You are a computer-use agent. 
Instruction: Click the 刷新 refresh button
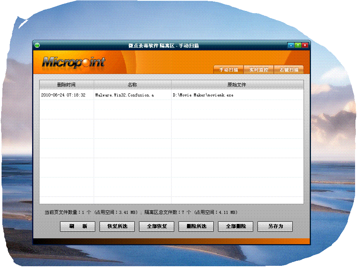(x=78, y=226)
